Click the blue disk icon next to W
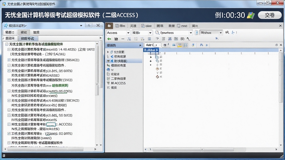The height and width of the screenshot is (160, 285). [x=108, y=70]
